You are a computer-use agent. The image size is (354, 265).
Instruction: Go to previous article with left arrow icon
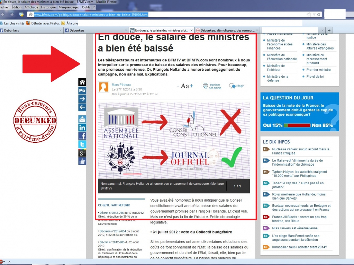pos(82,107)
